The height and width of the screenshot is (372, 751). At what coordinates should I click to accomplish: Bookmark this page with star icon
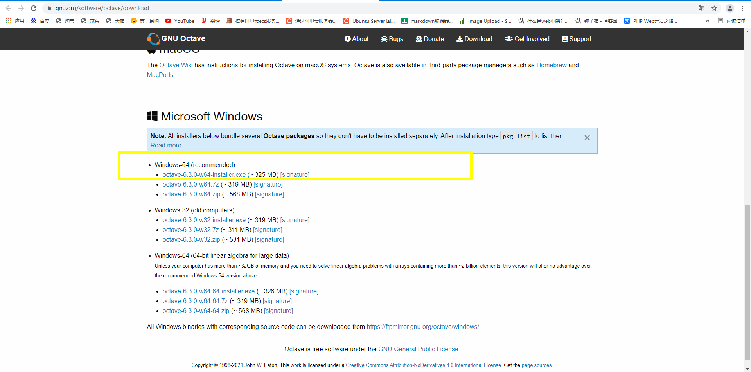[x=714, y=8]
